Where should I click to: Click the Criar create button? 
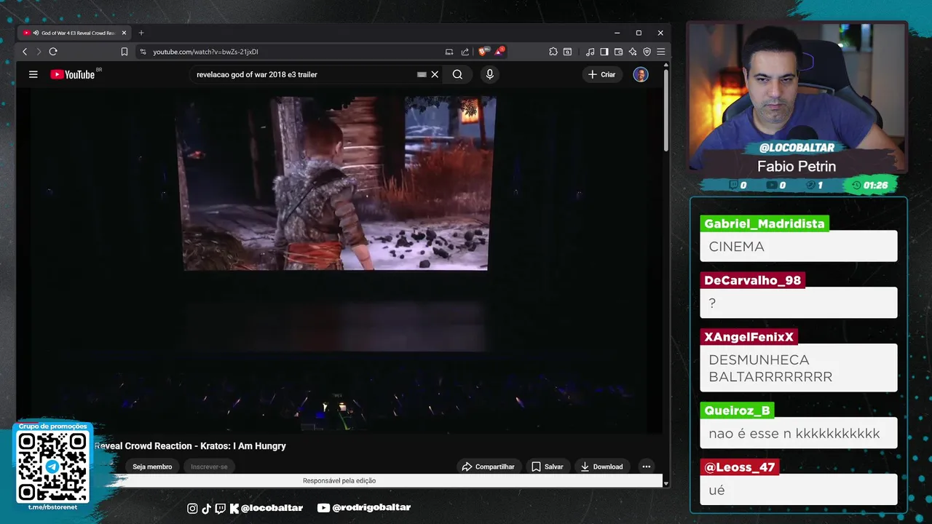pyautogui.click(x=602, y=74)
